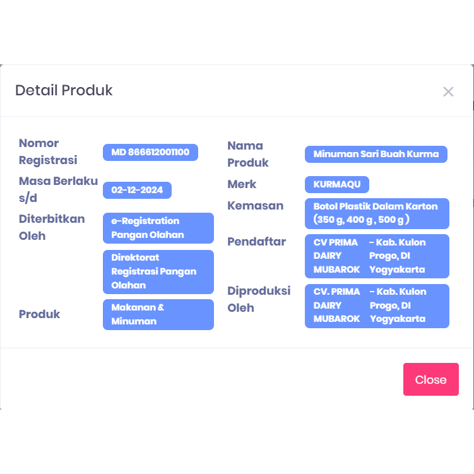This screenshot has width=474, height=474.
Task: Click the Nomor Registrasi field label
Action: pyautogui.click(x=48, y=151)
